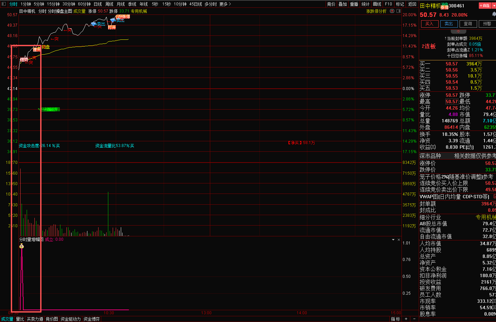Switch to 15秒 period
This screenshot has height=322, width=496.
166,4
